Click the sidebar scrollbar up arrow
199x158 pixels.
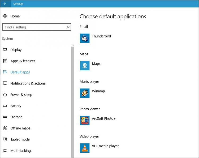click(x=73, y=45)
